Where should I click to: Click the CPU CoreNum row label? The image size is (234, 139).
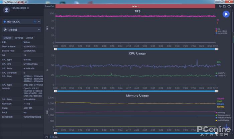click(x=9, y=73)
